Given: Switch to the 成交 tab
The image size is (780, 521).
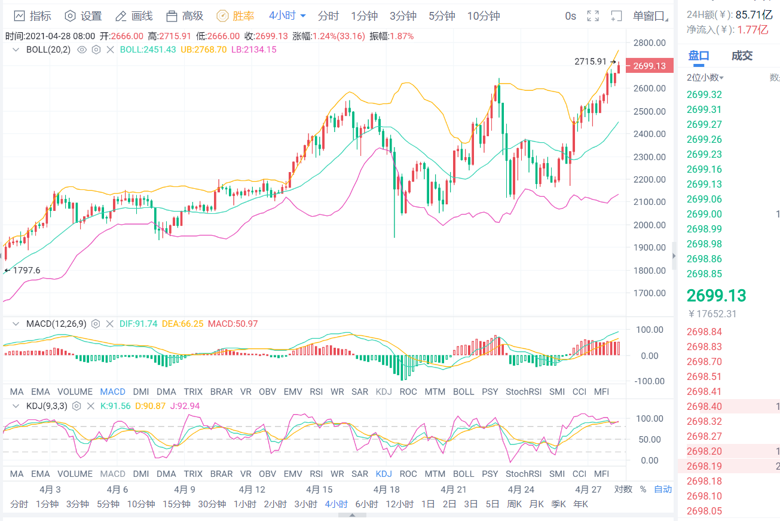Looking at the screenshot, I should point(743,54).
